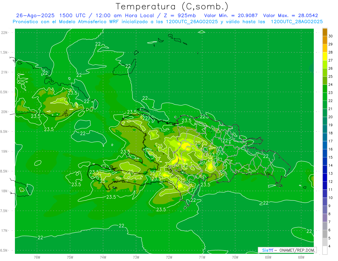Click the yellow swatch between 27 and 28

[x=325, y=56]
